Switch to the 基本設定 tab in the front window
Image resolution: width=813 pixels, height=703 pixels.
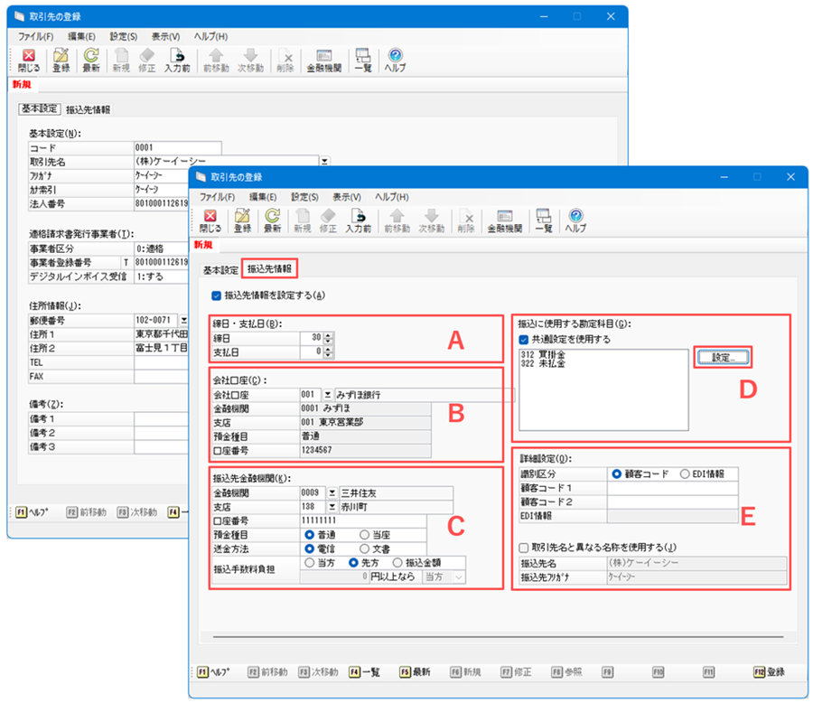pos(220,269)
